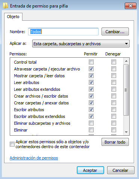
Task: Close the permission entry dialog
Action: [x=130, y=6]
